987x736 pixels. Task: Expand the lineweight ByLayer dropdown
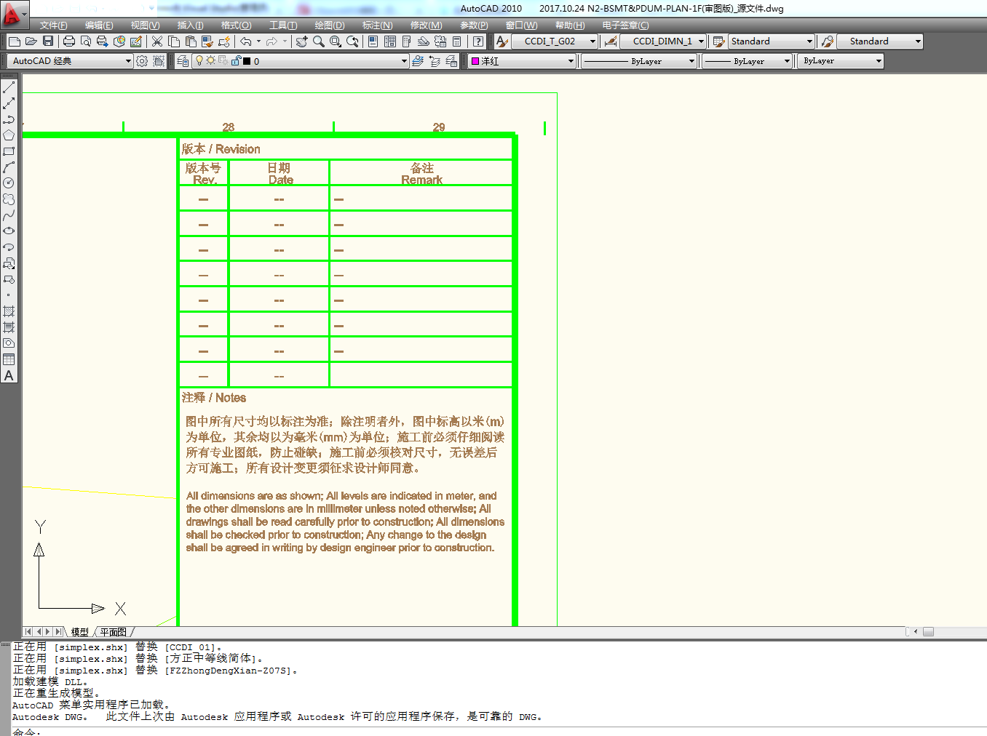[x=787, y=61]
